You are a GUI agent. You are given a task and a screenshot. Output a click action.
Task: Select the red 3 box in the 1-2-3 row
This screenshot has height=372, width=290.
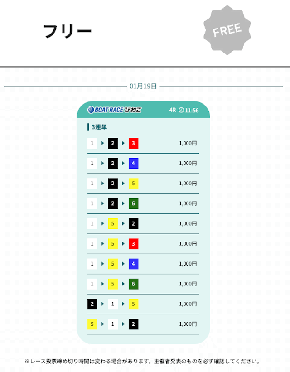(133, 144)
